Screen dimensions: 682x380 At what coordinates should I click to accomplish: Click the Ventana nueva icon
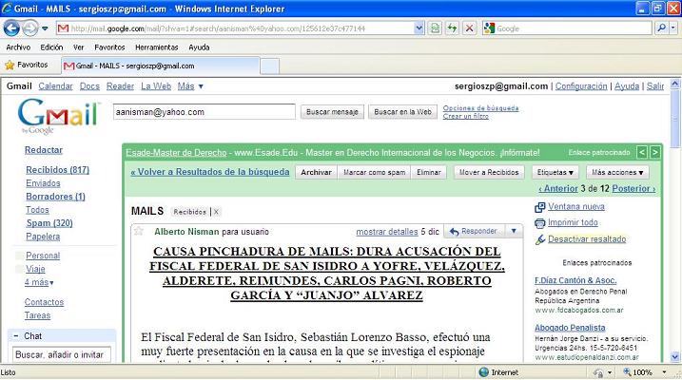[x=539, y=207]
